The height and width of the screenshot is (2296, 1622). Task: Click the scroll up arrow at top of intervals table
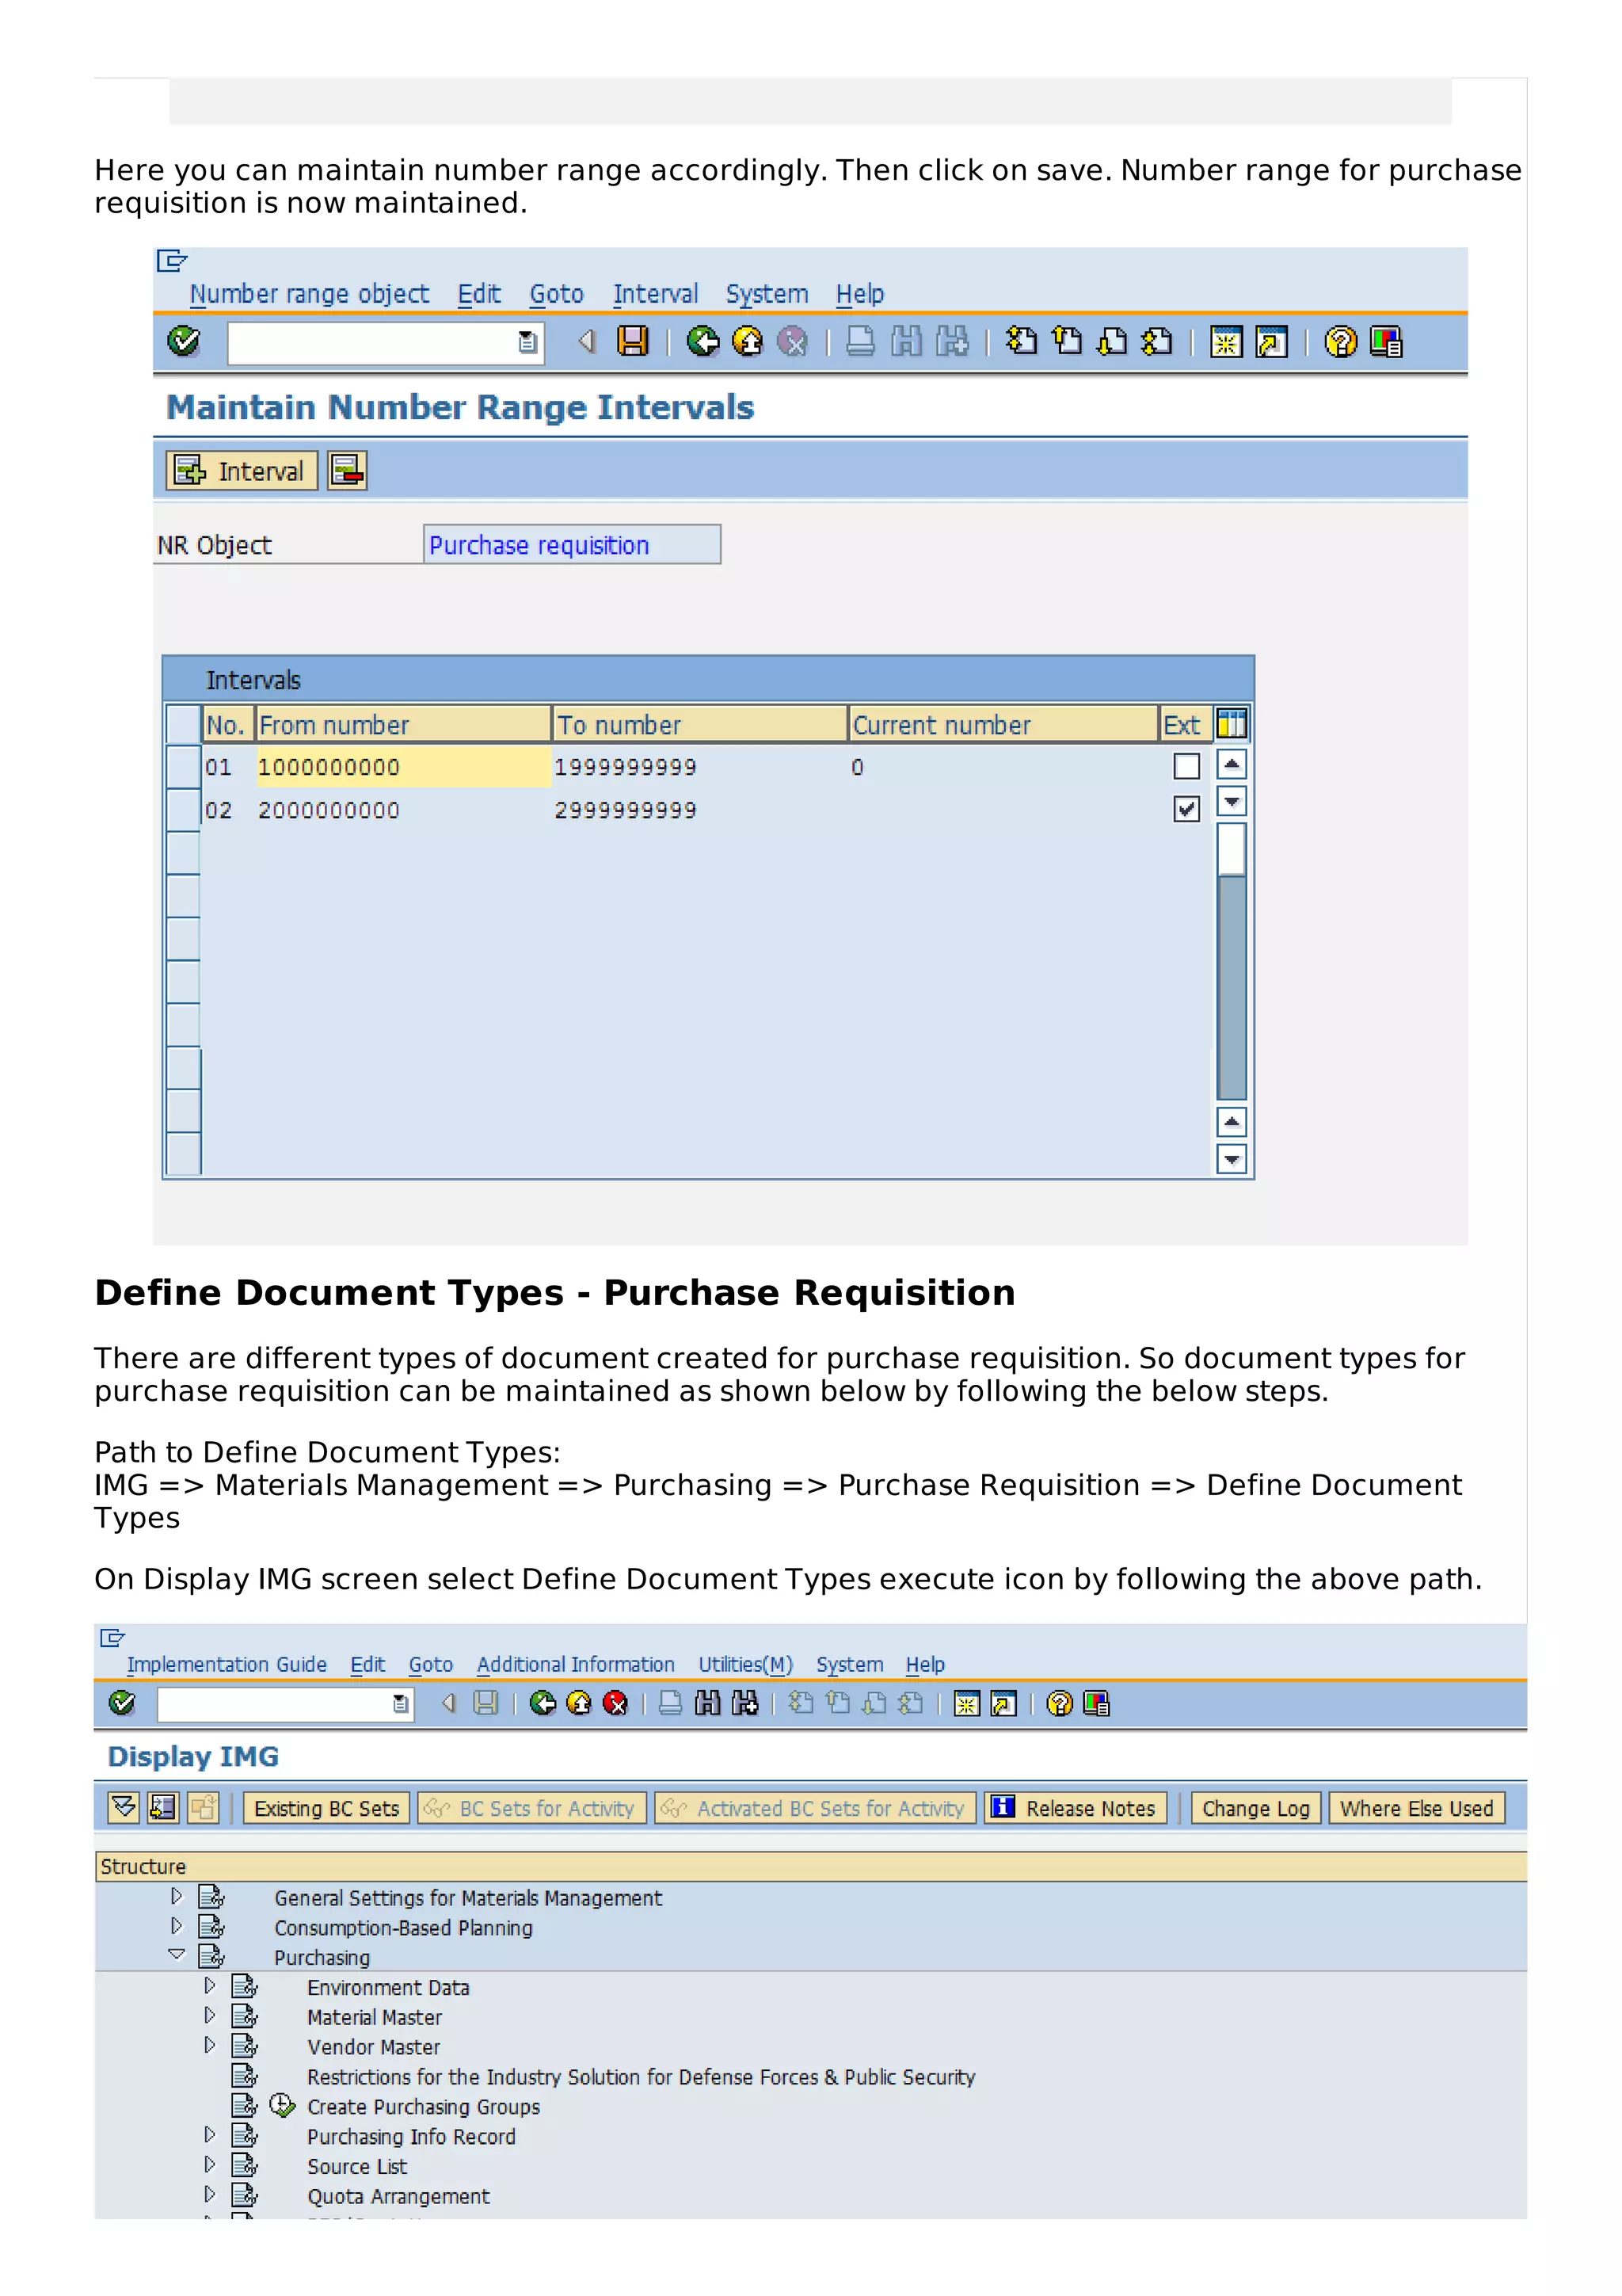1232,765
